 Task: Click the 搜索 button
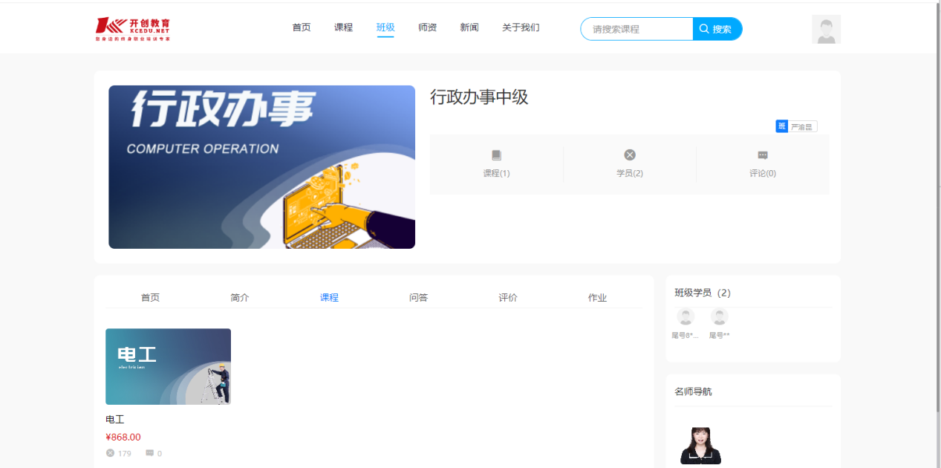(x=717, y=29)
